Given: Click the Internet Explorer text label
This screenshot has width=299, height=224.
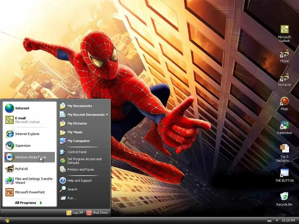Looking at the screenshot, I should click(27, 134).
